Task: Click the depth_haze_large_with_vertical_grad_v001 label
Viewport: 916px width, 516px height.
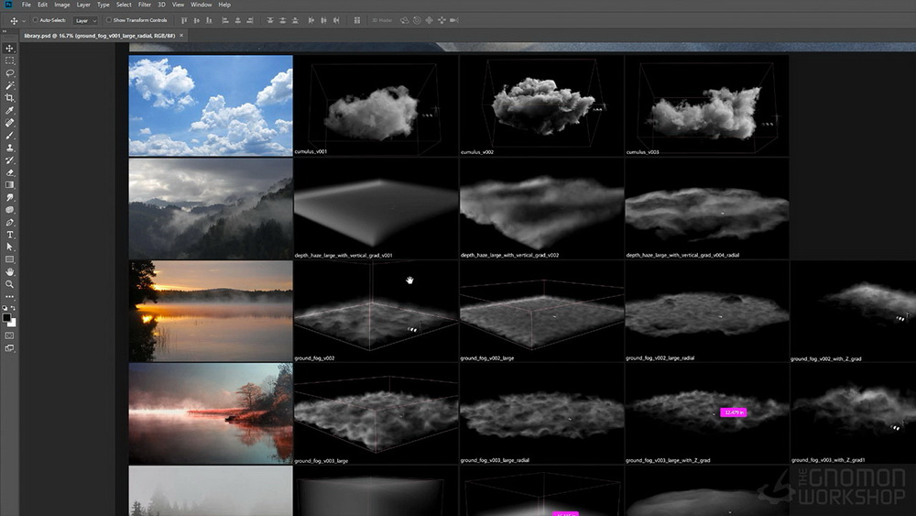Action: (343, 256)
